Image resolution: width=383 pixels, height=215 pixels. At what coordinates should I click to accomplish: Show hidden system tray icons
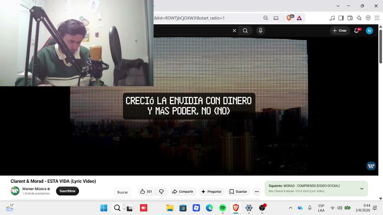pyautogui.click(x=291, y=208)
